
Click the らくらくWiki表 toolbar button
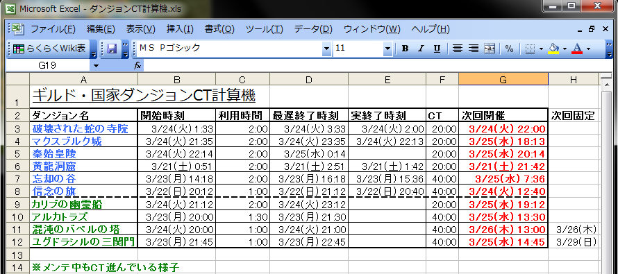(x=49, y=49)
